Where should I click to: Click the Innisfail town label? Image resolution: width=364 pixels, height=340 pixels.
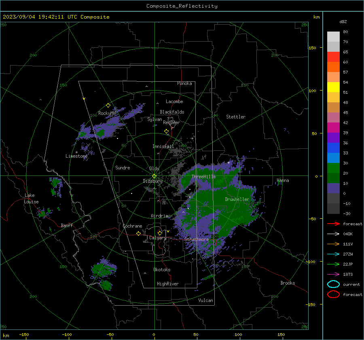163,146
